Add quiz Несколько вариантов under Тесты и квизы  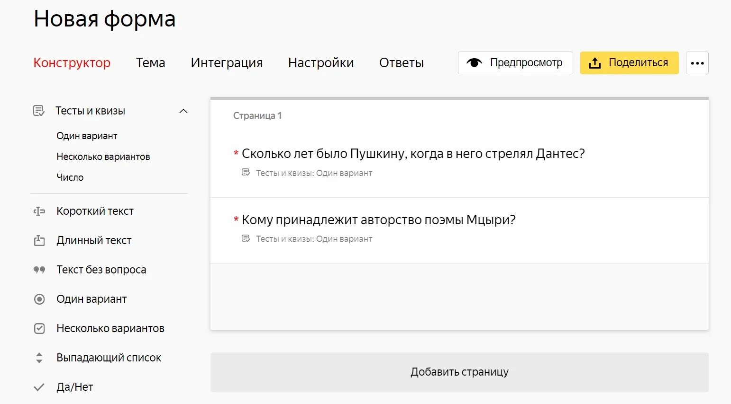(x=103, y=157)
